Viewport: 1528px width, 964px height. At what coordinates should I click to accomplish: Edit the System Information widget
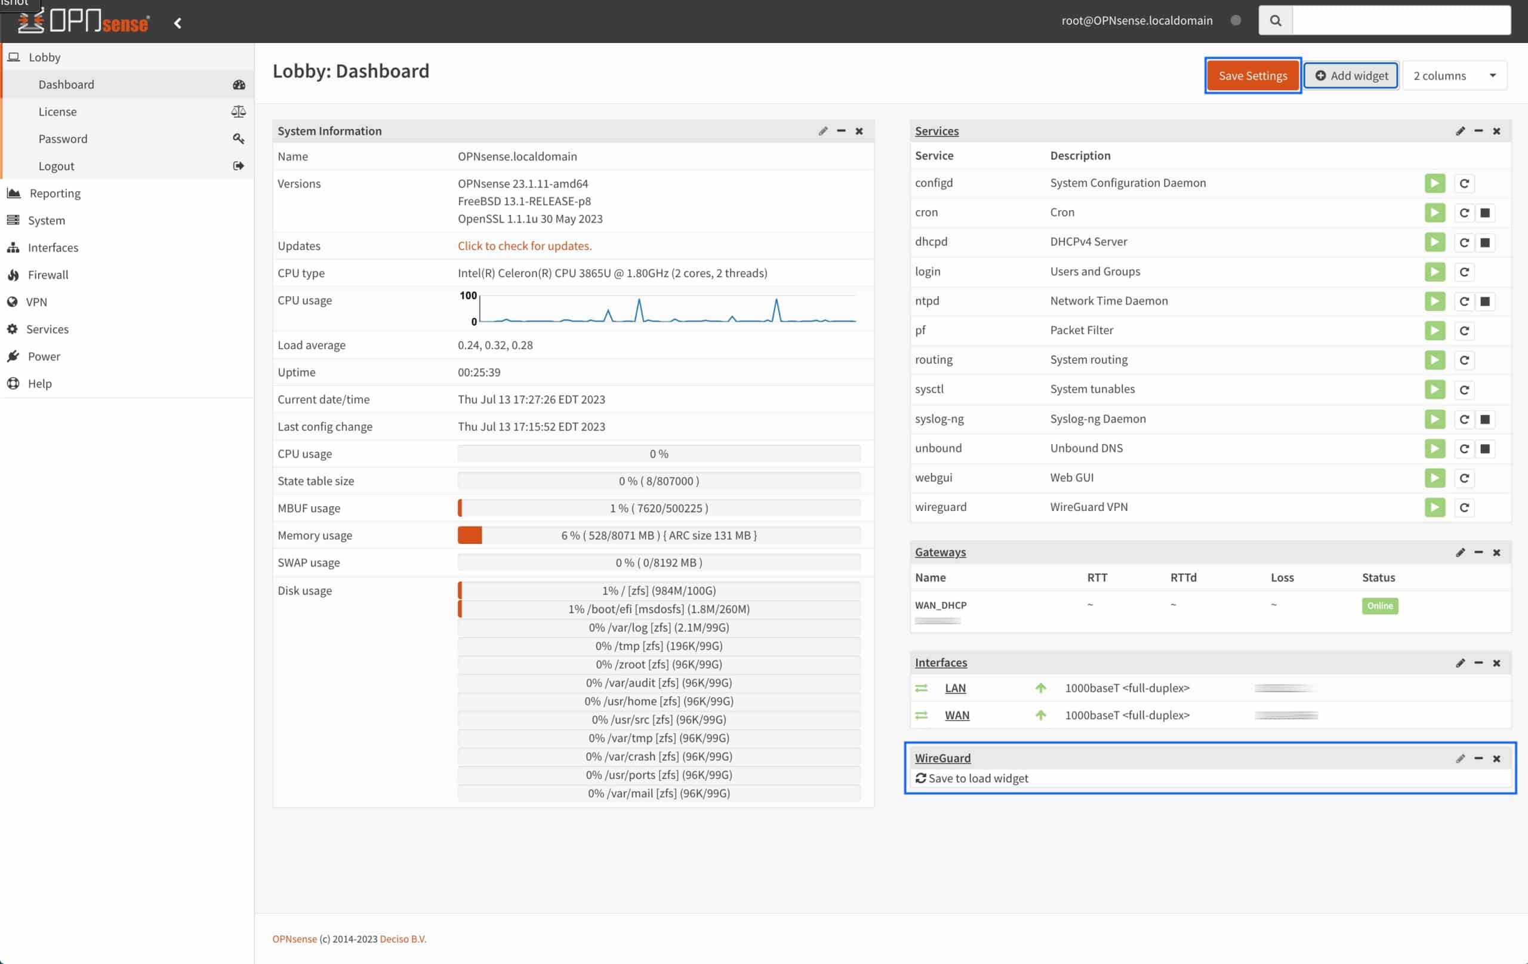coord(823,131)
